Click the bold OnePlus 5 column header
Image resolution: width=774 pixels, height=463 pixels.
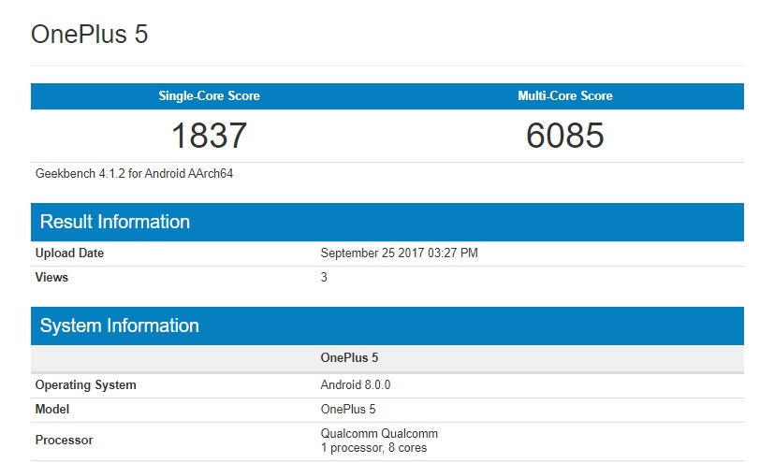tap(349, 357)
